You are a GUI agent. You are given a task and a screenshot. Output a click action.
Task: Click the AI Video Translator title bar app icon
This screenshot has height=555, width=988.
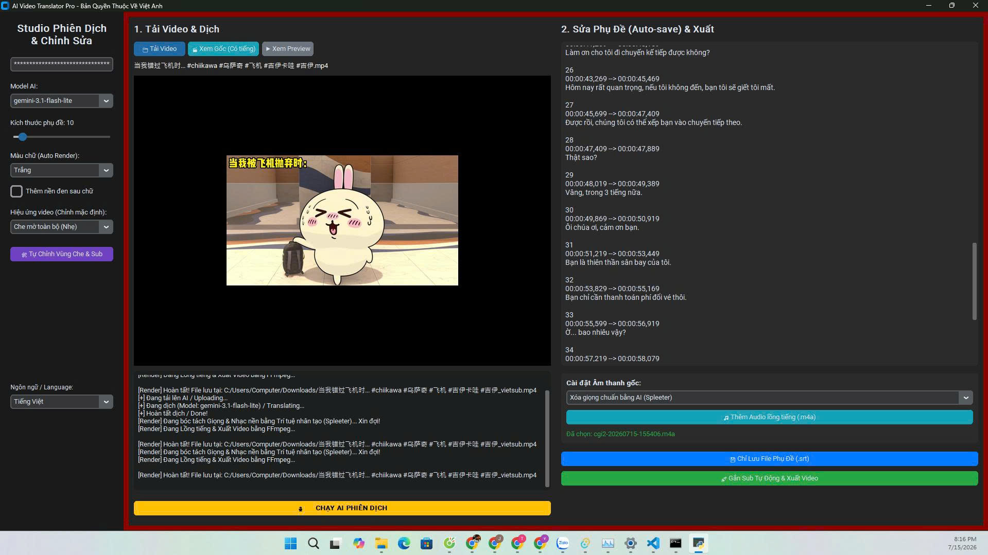point(5,6)
